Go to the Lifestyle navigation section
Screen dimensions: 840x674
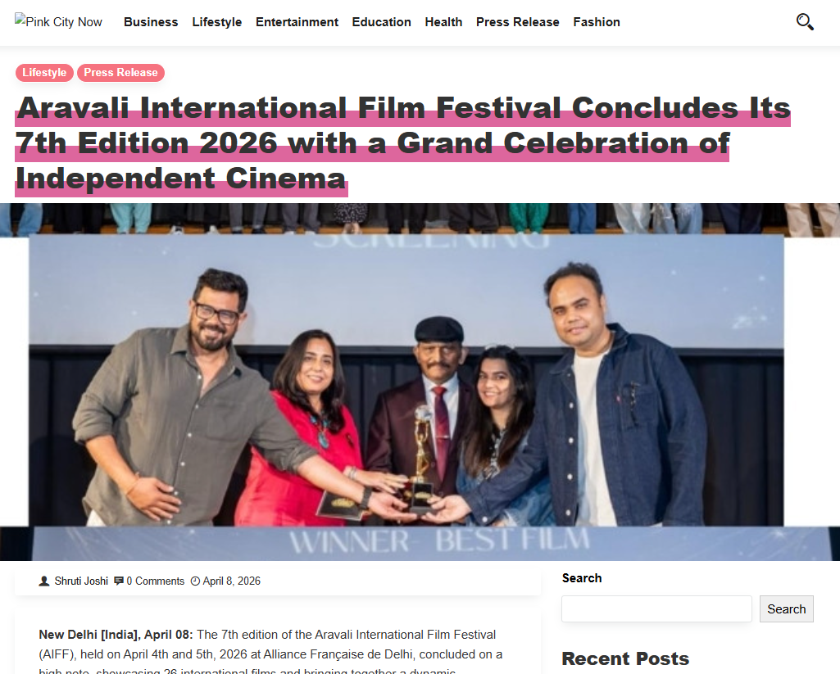click(217, 22)
